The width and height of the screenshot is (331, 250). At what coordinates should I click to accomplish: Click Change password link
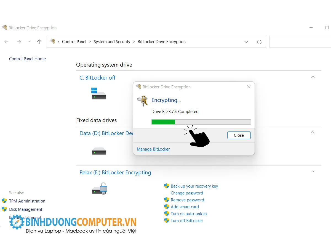coord(187,193)
